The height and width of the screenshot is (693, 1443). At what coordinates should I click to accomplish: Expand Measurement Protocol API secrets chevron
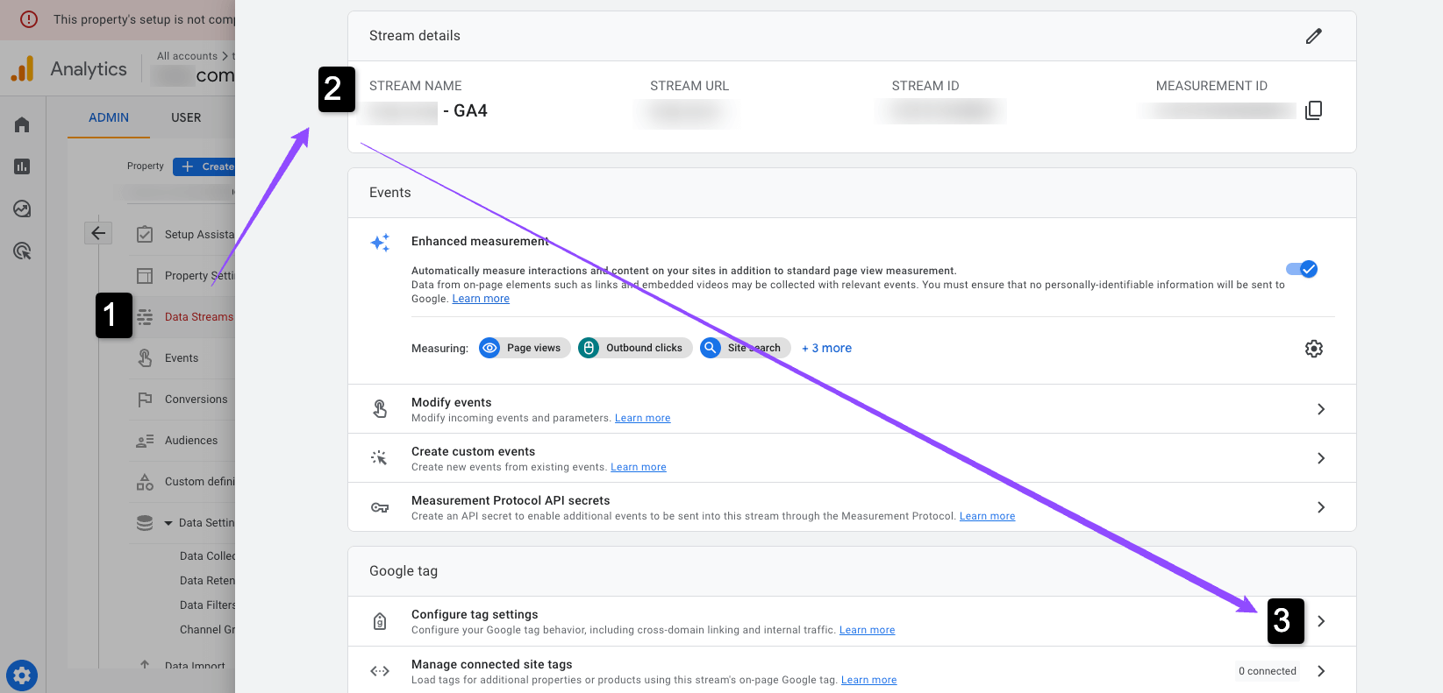click(x=1321, y=507)
